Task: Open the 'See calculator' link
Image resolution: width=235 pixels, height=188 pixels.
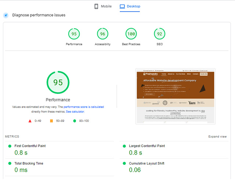Action: 75,112
